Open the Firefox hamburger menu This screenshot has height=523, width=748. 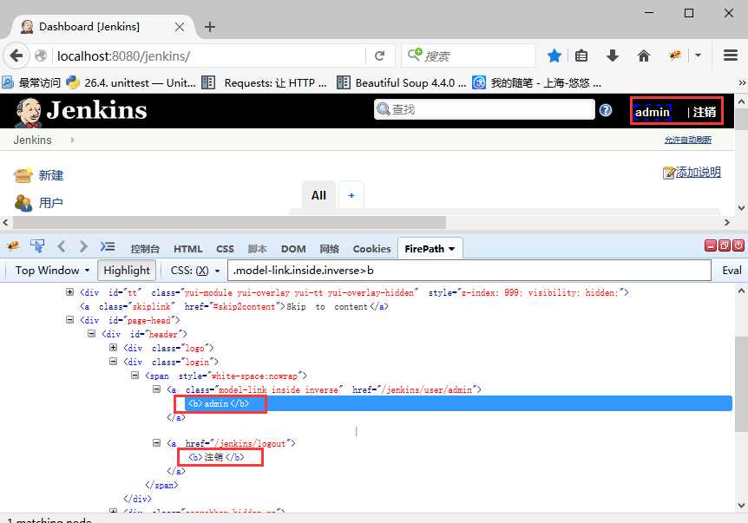tap(731, 56)
